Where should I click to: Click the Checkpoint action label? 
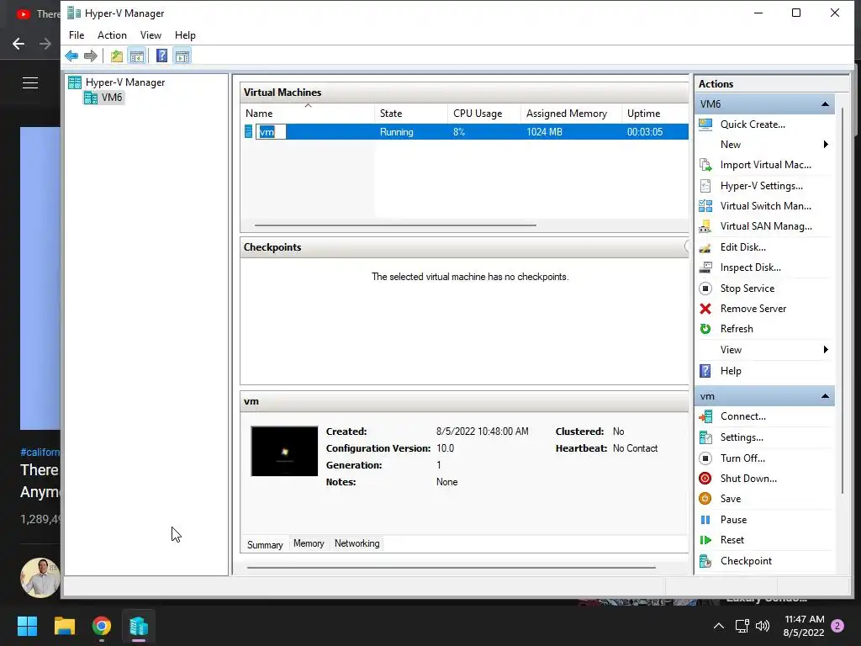746,561
